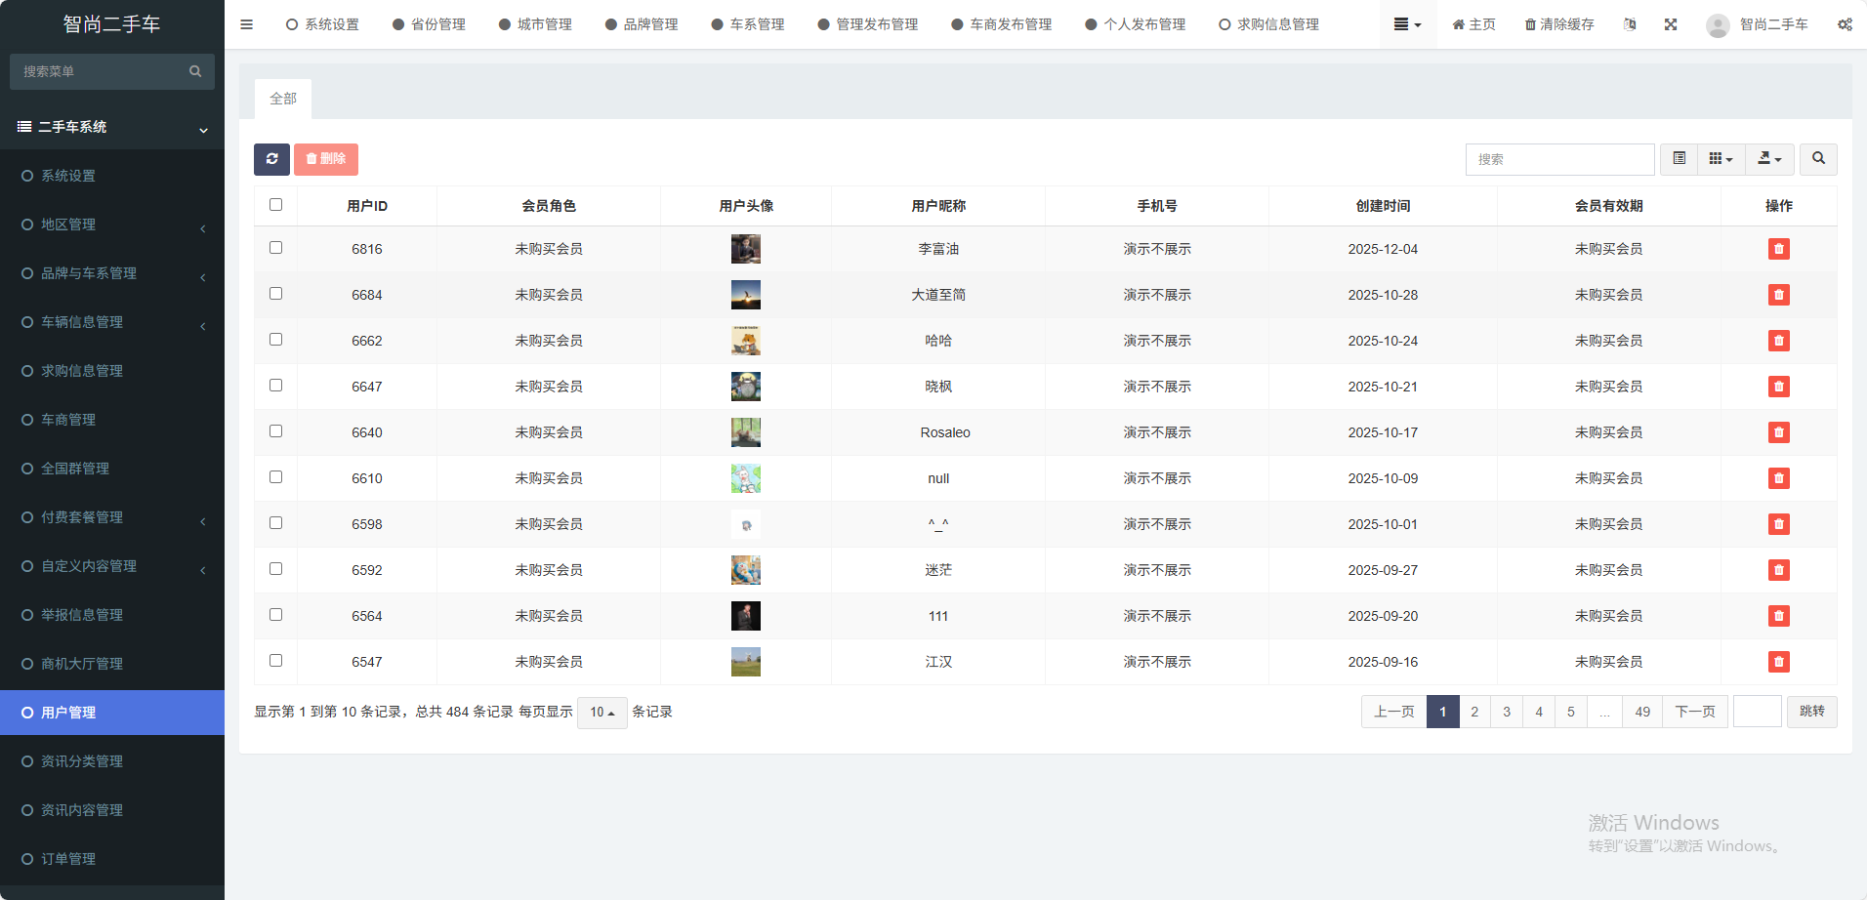1867x900 pixels.
Task: Open the rows-per-page 10 dropdown
Action: (602, 713)
